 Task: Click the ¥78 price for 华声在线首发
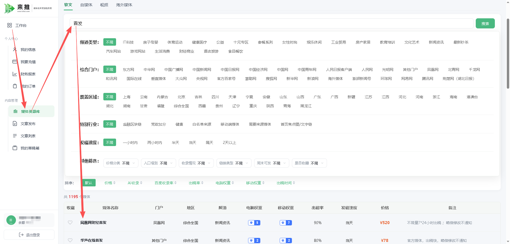coord(385,241)
